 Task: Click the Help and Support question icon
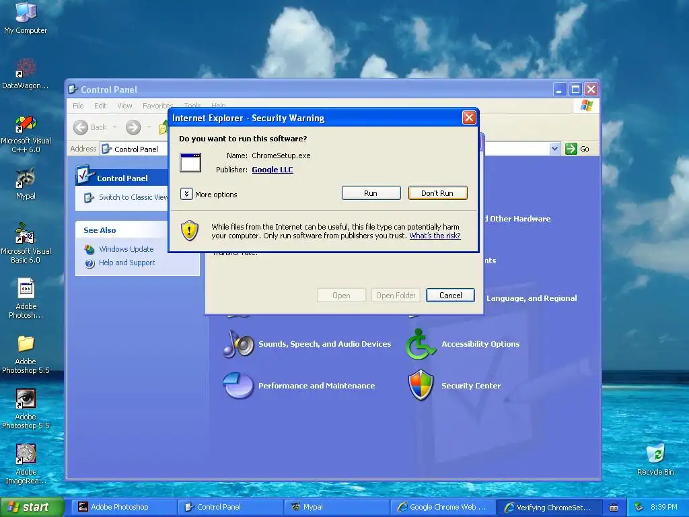[89, 263]
